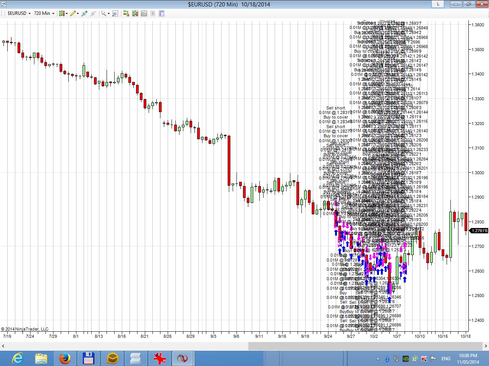Open the yellow round app on taskbar
The width and height of the screenshot is (489, 366).
tap(112, 358)
